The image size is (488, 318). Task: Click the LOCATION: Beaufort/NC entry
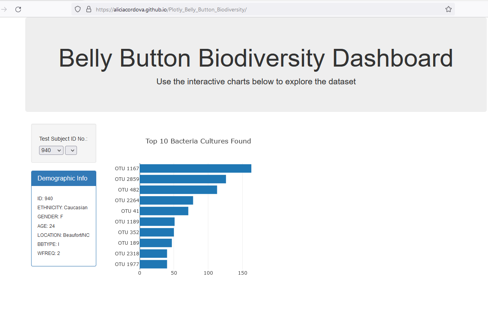pos(63,235)
